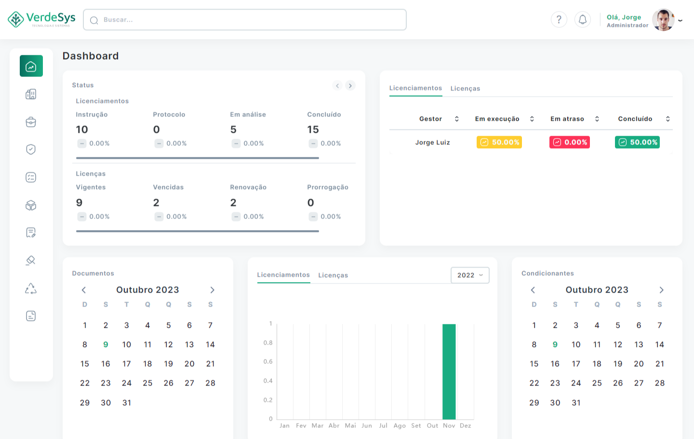Go to next Status card page
Image resolution: width=694 pixels, height=439 pixels.
coord(350,86)
